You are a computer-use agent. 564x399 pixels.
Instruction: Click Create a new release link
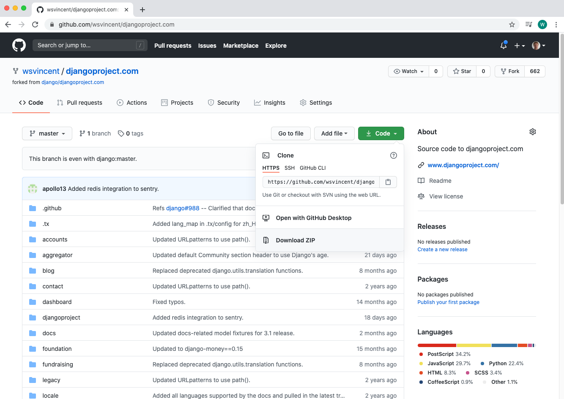pyautogui.click(x=442, y=250)
